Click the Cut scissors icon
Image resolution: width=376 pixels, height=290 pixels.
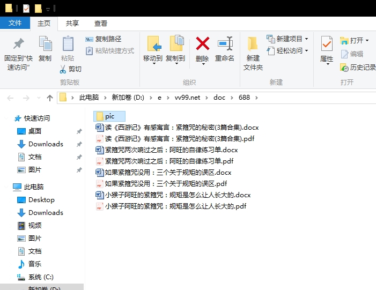63,69
